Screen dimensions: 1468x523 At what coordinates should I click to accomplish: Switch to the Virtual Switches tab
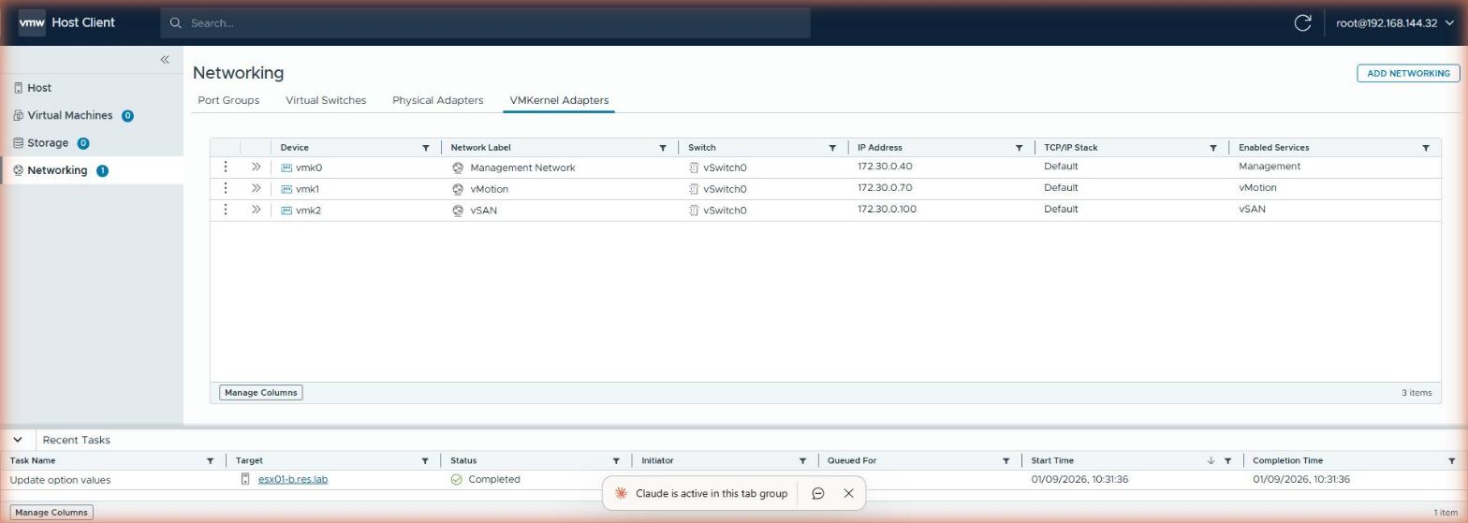pos(326,100)
